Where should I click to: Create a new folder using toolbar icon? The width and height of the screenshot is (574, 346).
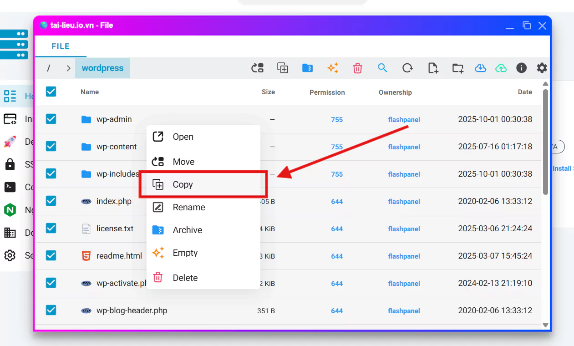click(x=457, y=68)
